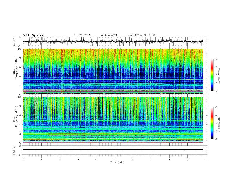Click the time axis tick label "5"
The height and width of the screenshot is (179, 232).
(x=115, y=159)
